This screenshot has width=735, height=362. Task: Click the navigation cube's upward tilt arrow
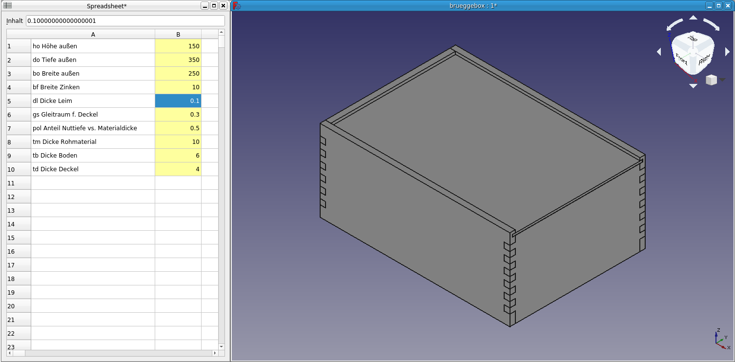coord(693,18)
